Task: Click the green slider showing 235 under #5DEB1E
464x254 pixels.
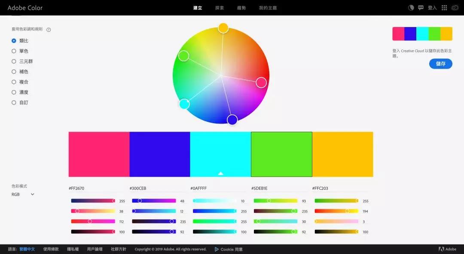Action: coord(275,211)
